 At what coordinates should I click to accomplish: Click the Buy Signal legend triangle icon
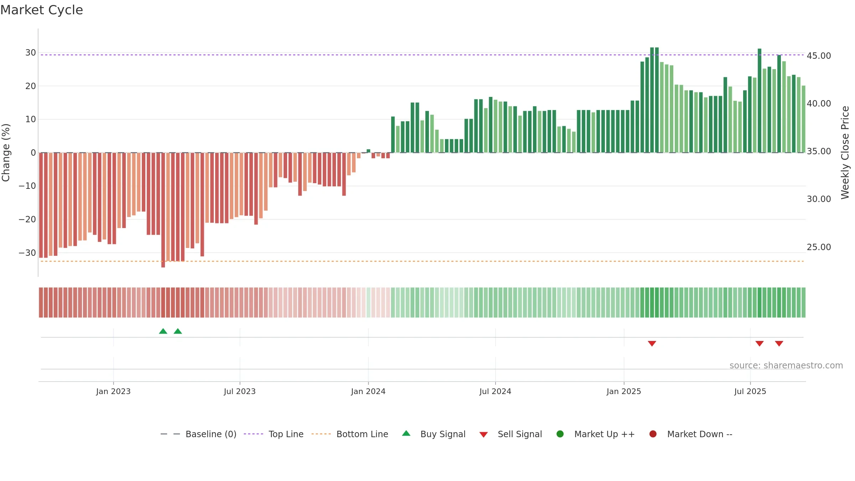(x=406, y=433)
